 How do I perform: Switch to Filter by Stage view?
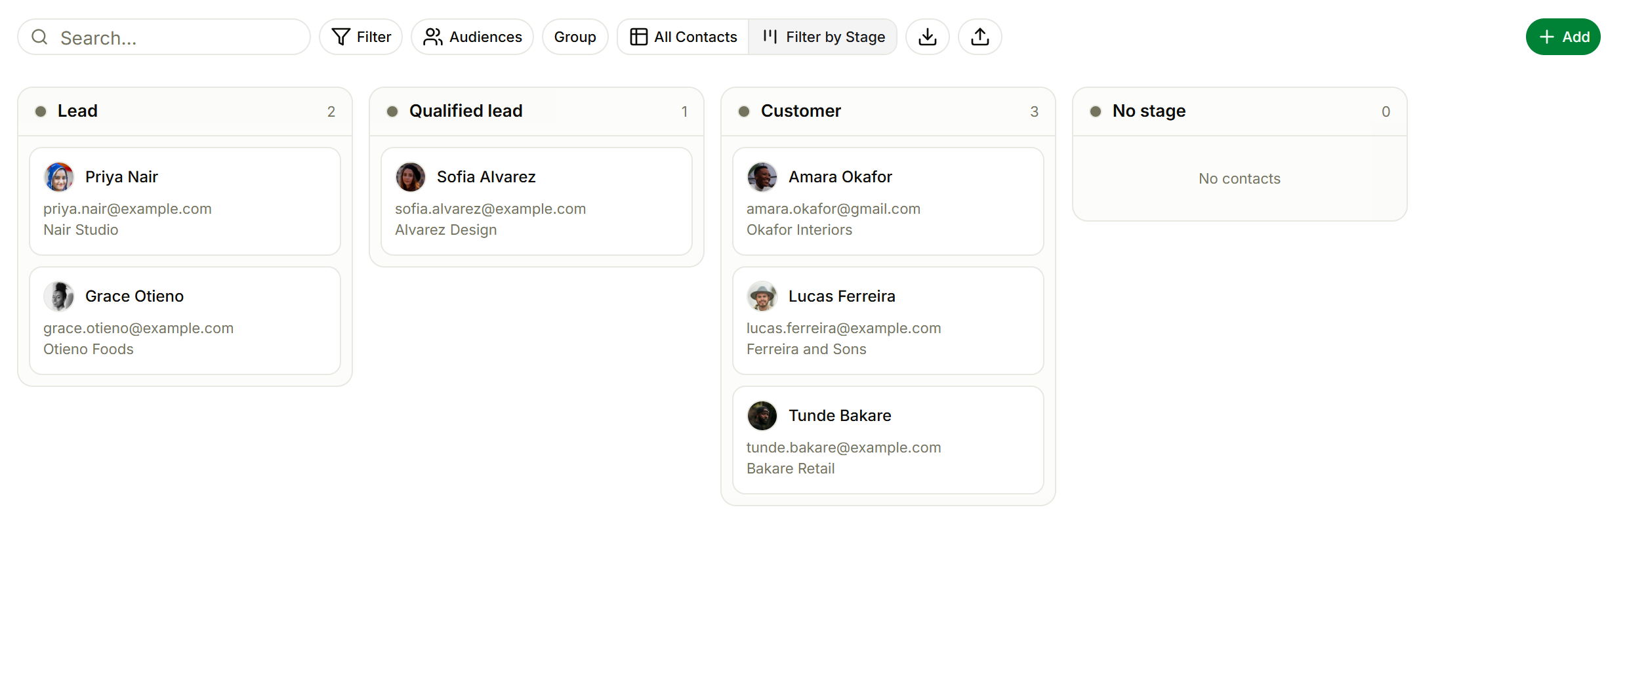coord(823,37)
